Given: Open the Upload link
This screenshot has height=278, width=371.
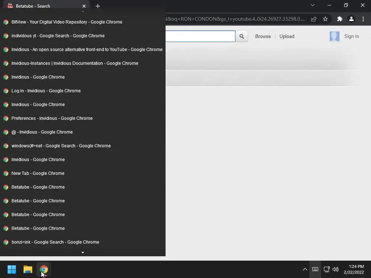Looking at the screenshot, I should pyautogui.click(x=287, y=37).
